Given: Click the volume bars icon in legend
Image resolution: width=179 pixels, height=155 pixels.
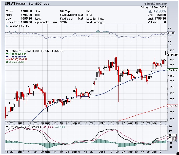Looking at the screenshot, I should (7, 62).
